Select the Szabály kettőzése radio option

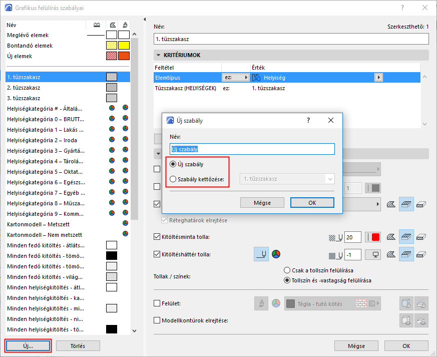tap(173, 179)
